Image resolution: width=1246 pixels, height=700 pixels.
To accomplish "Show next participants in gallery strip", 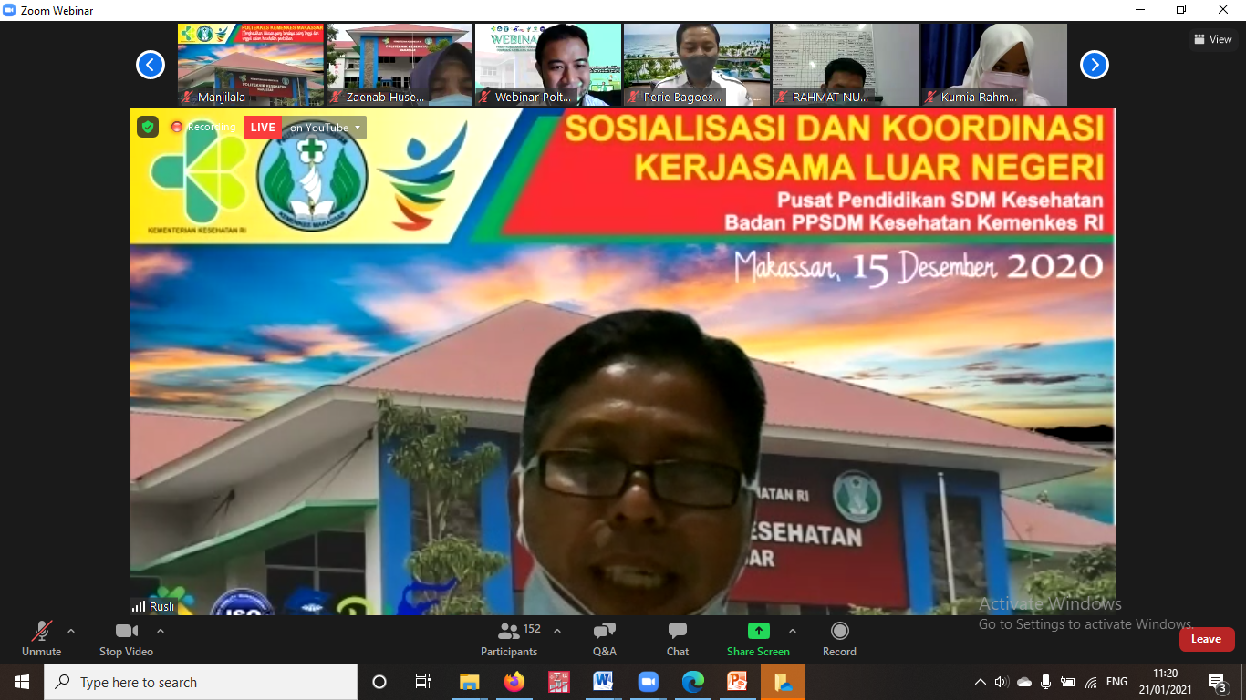I will pyautogui.click(x=1095, y=65).
